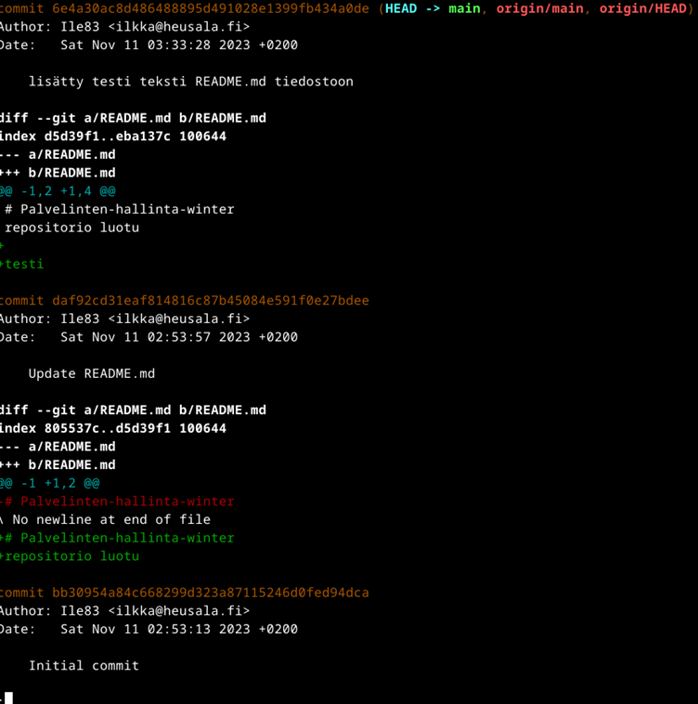Click the 'Initial commit' message text

click(x=84, y=666)
